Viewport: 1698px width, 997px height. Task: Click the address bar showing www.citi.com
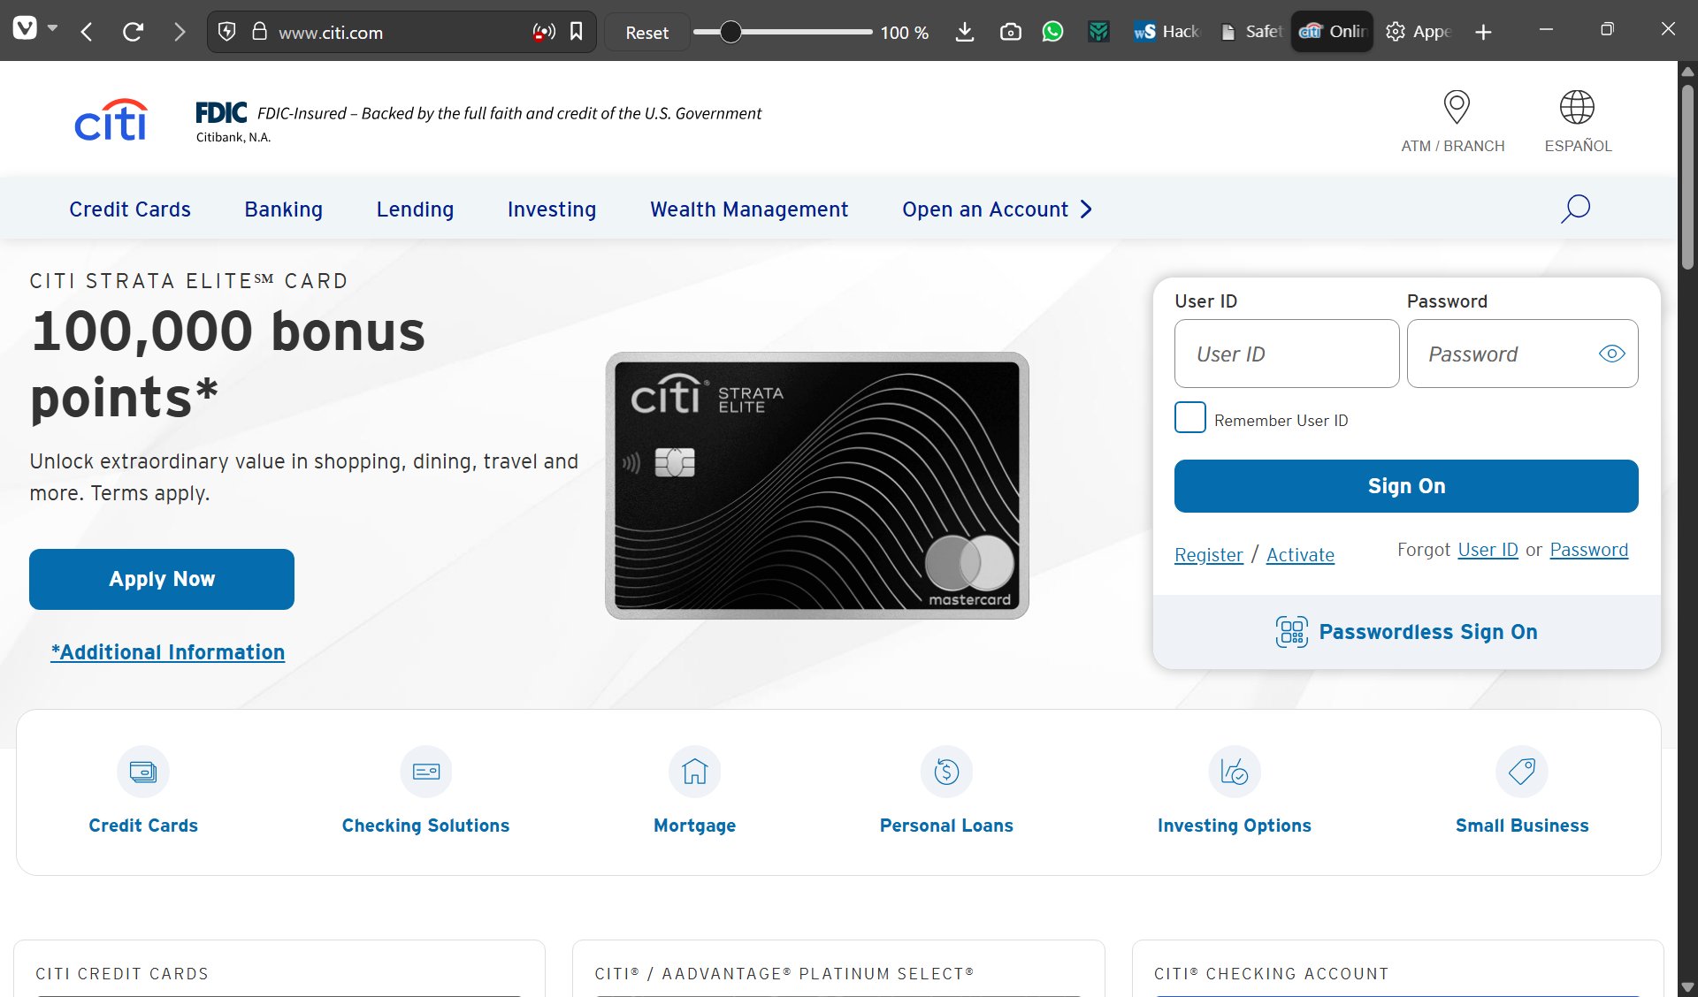click(x=401, y=33)
